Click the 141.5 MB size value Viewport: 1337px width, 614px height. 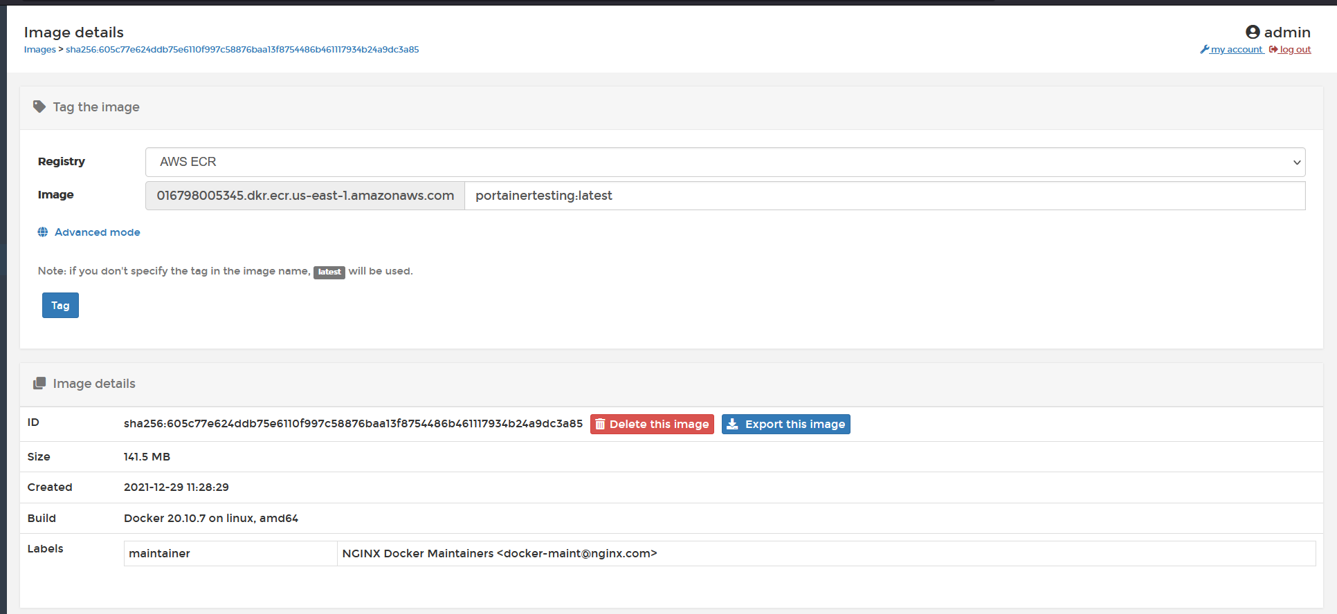147,457
